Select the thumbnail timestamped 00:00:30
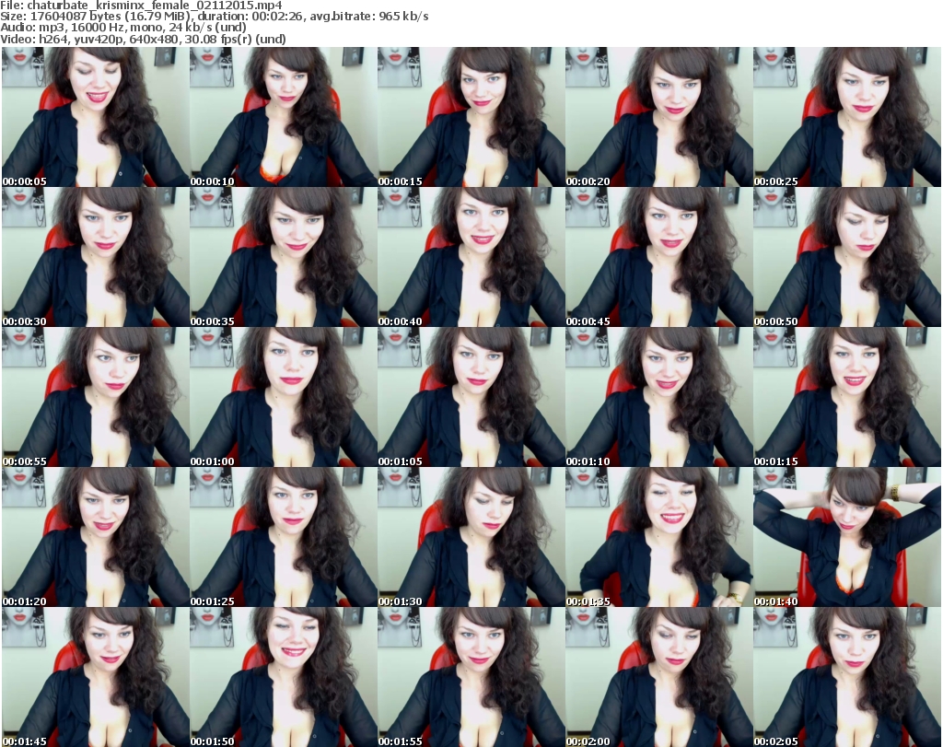The width and height of the screenshot is (943, 747). [x=96, y=257]
